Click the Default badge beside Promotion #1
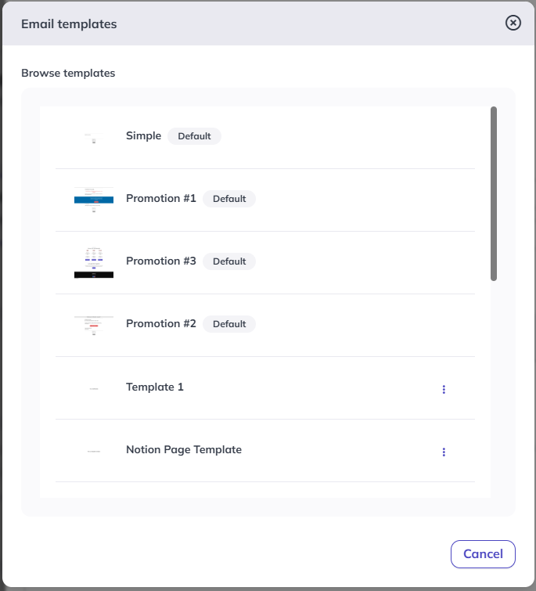This screenshot has height=591, width=536. click(x=229, y=199)
